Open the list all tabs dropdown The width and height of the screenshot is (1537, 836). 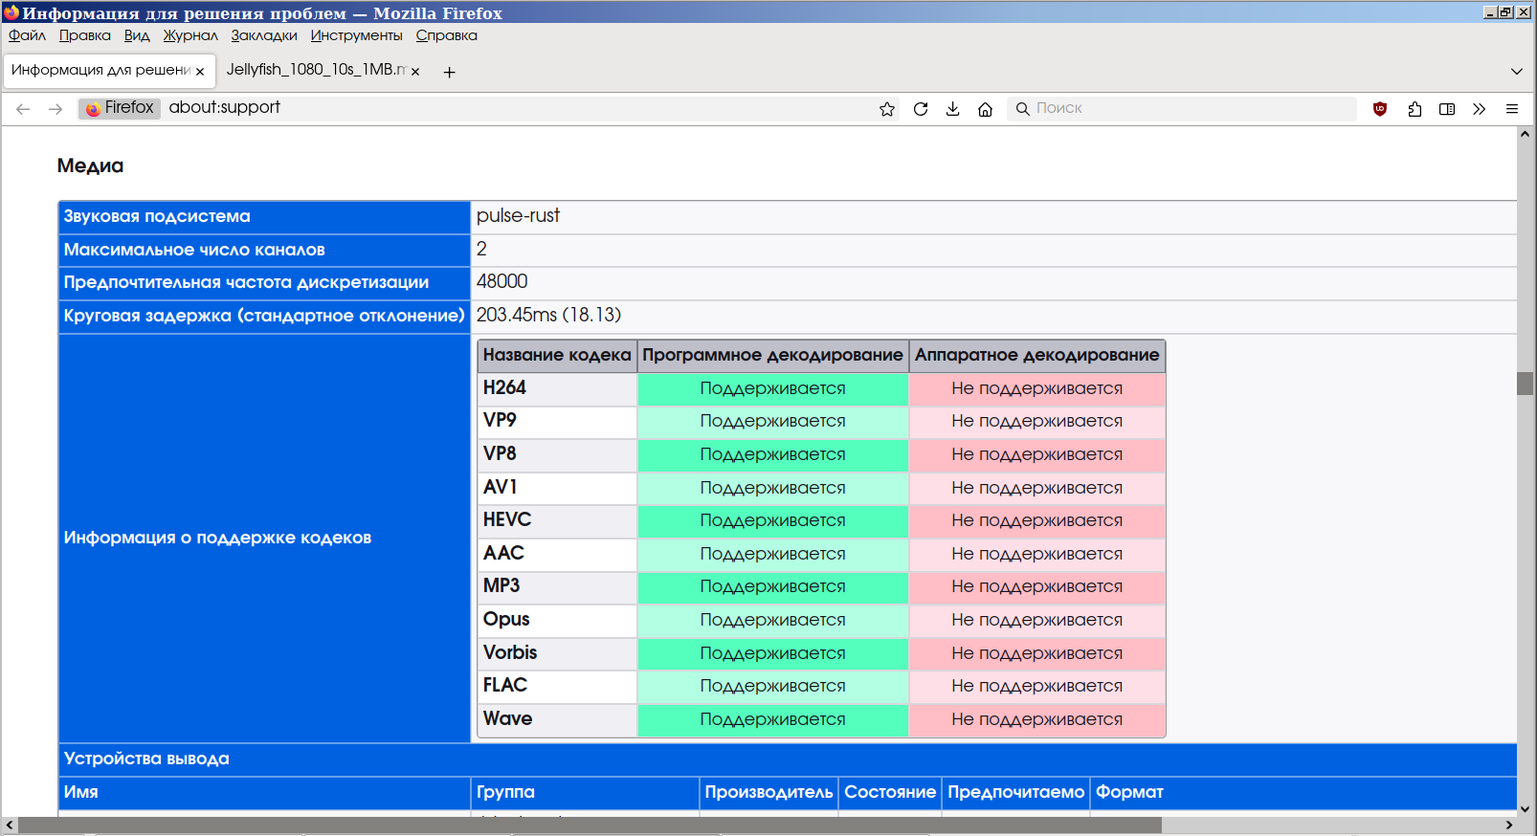click(x=1516, y=71)
